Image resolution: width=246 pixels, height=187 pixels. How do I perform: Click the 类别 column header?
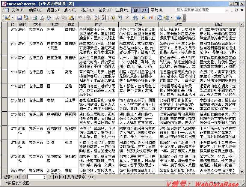pos(37,25)
